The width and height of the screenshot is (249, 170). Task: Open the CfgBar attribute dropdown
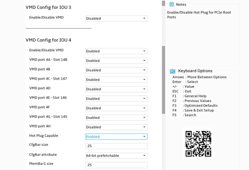[116, 156]
